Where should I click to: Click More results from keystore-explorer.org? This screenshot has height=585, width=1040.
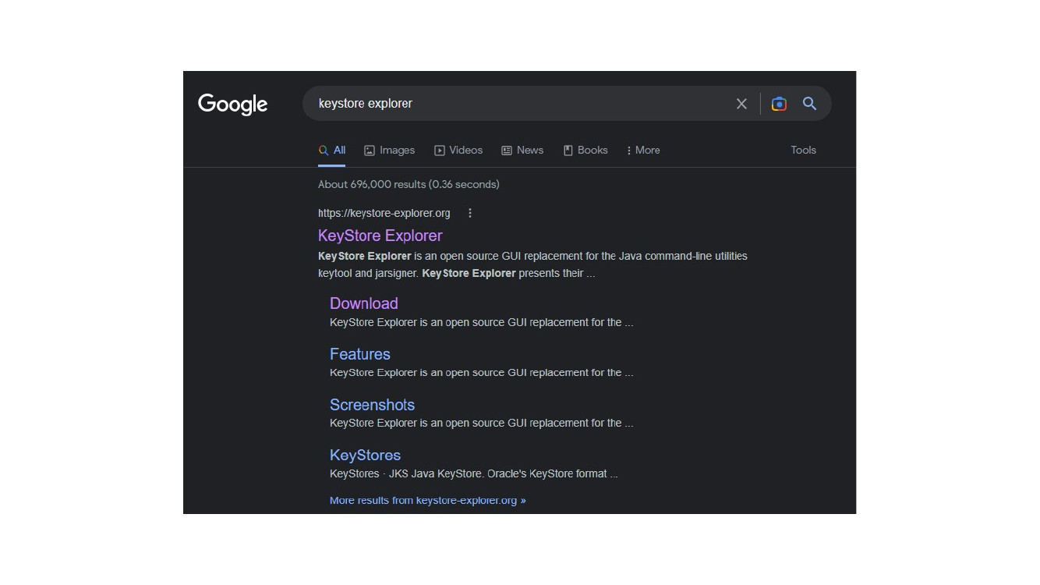click(x=427, y=501)
